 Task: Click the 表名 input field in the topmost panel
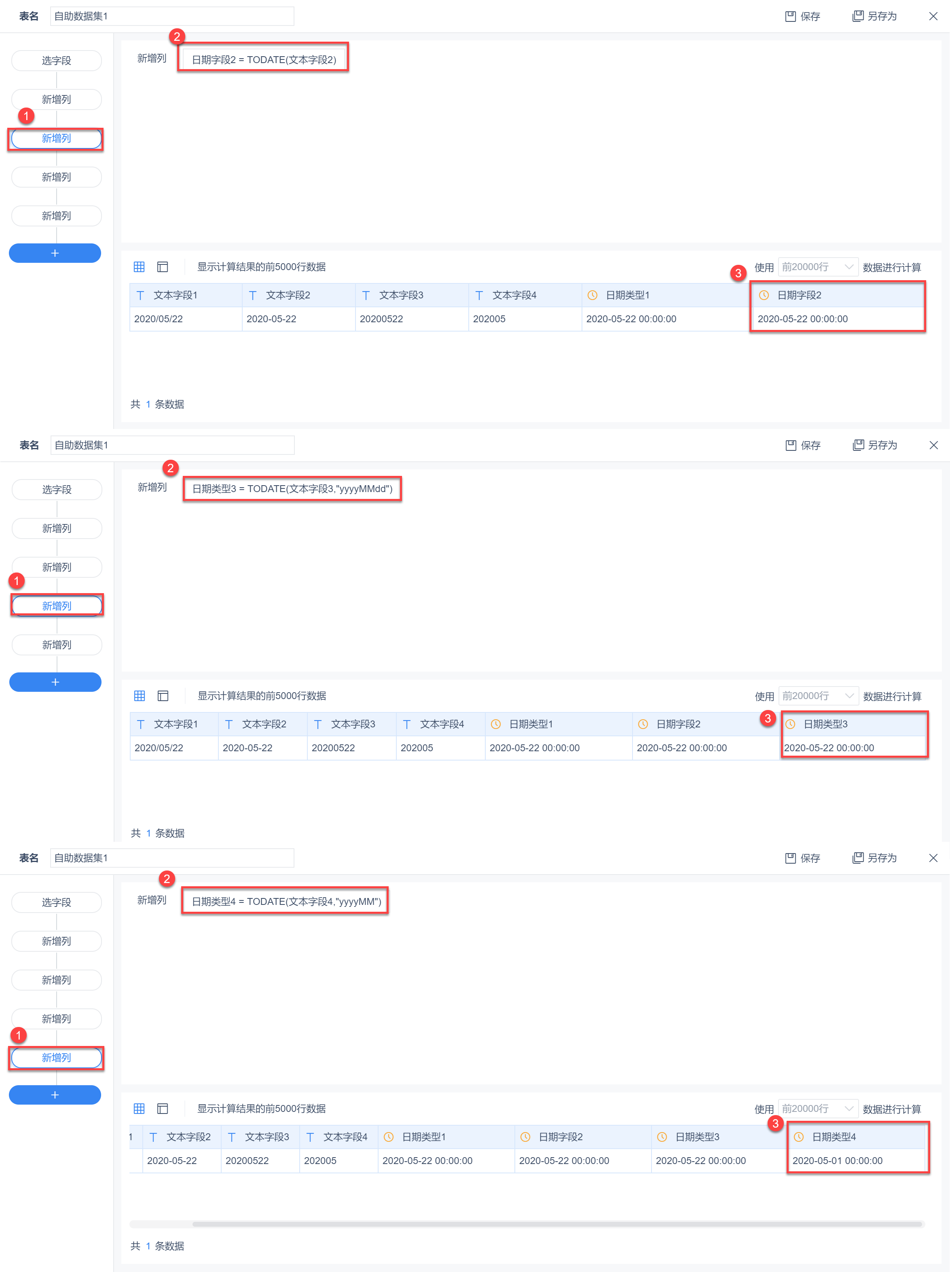click(172, 16)
